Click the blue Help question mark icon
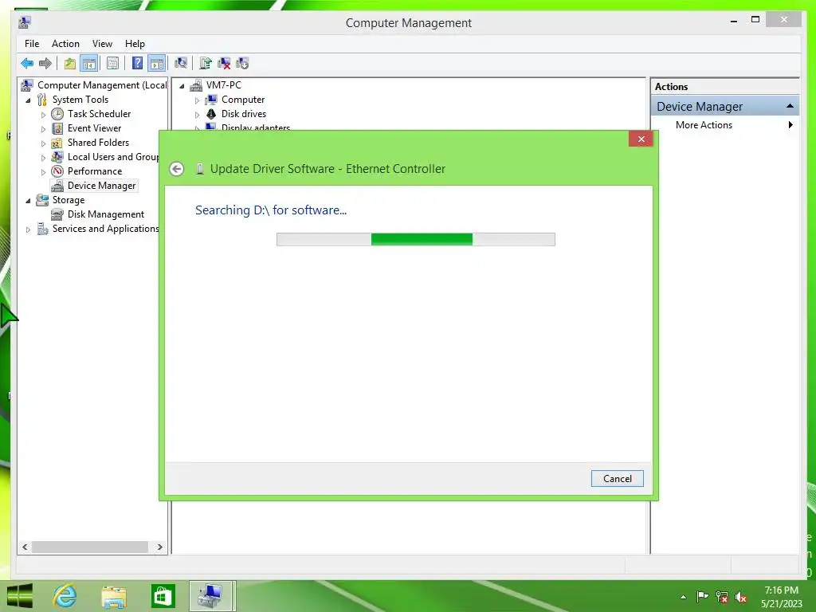 pyautogui.click(x=137, y=64)
